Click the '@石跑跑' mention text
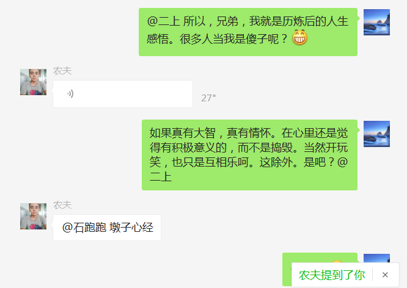Image resolution: width=407 pixels, height=288 pixels. click(84, 228)
